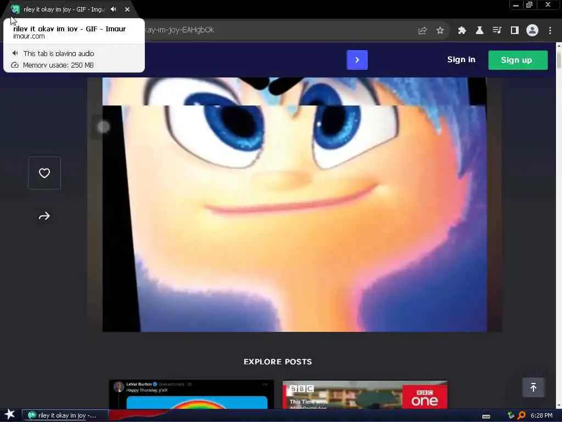The height and width of the screenshot is (422, 562).
Task: Click the green Sign up button
Action: coord(518,60)
